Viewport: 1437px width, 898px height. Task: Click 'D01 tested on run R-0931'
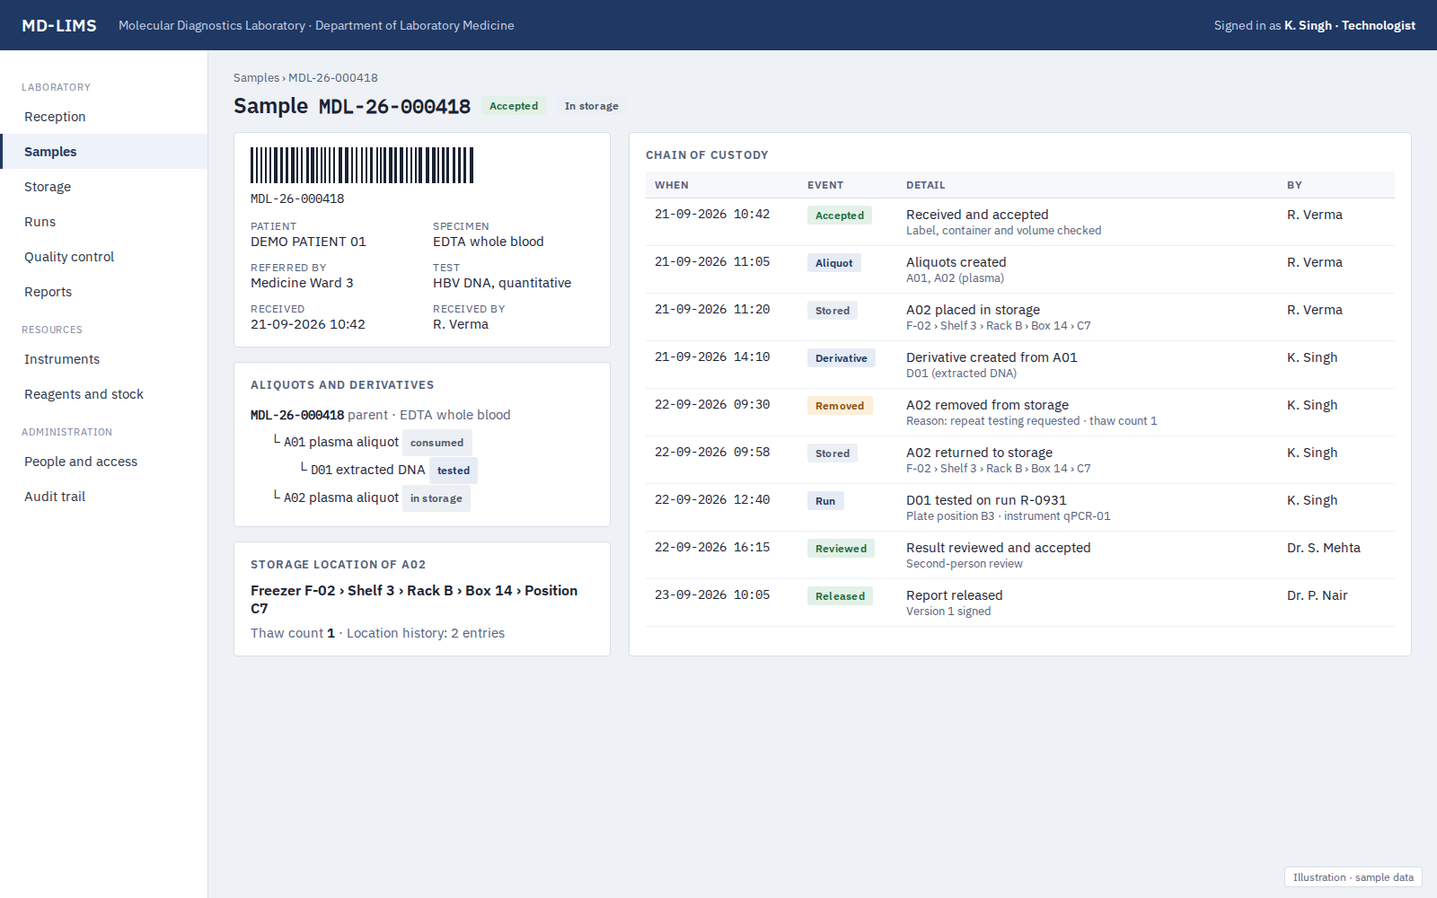pyautogui.click(x=986, y=500)
